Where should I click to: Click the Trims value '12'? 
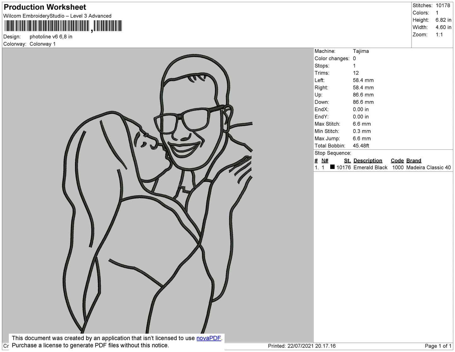click(356, 73)
